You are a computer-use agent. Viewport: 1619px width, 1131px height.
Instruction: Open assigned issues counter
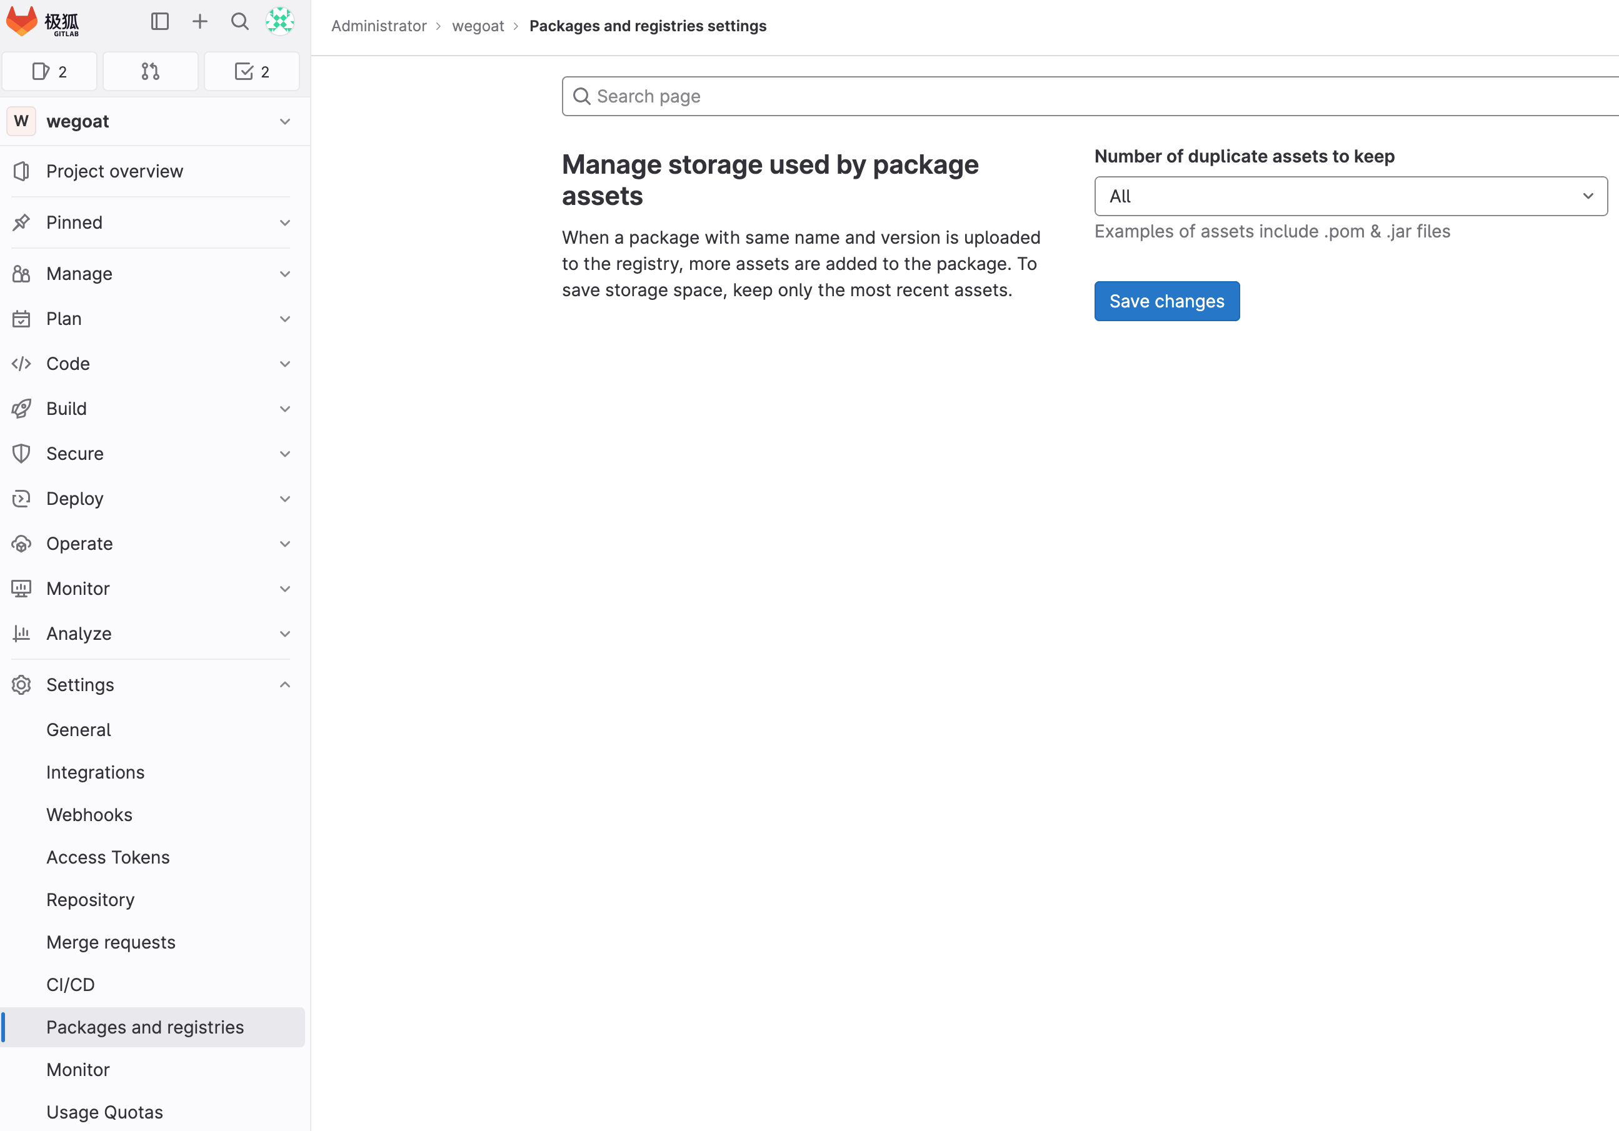point(49,71)
